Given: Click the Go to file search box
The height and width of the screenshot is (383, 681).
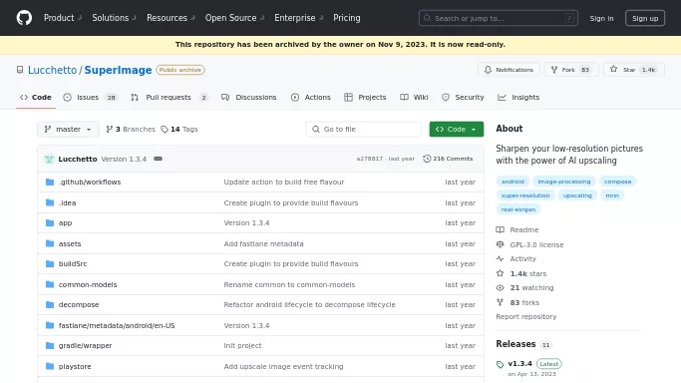Looking at the screenshot, I should (x=364, y=129).
